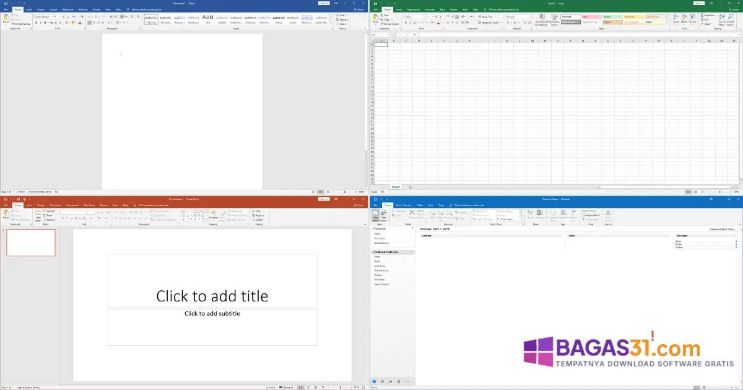This screenshot has width=743, height=390.
Task: Open the Transitions tab in PowerPoint
Action: [56, 205]
